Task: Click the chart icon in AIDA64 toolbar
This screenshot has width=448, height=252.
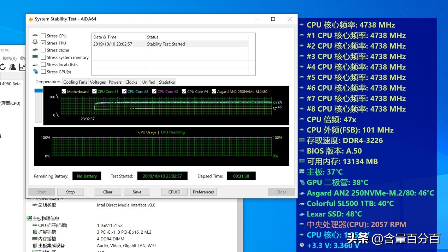Action: point(22,67)
